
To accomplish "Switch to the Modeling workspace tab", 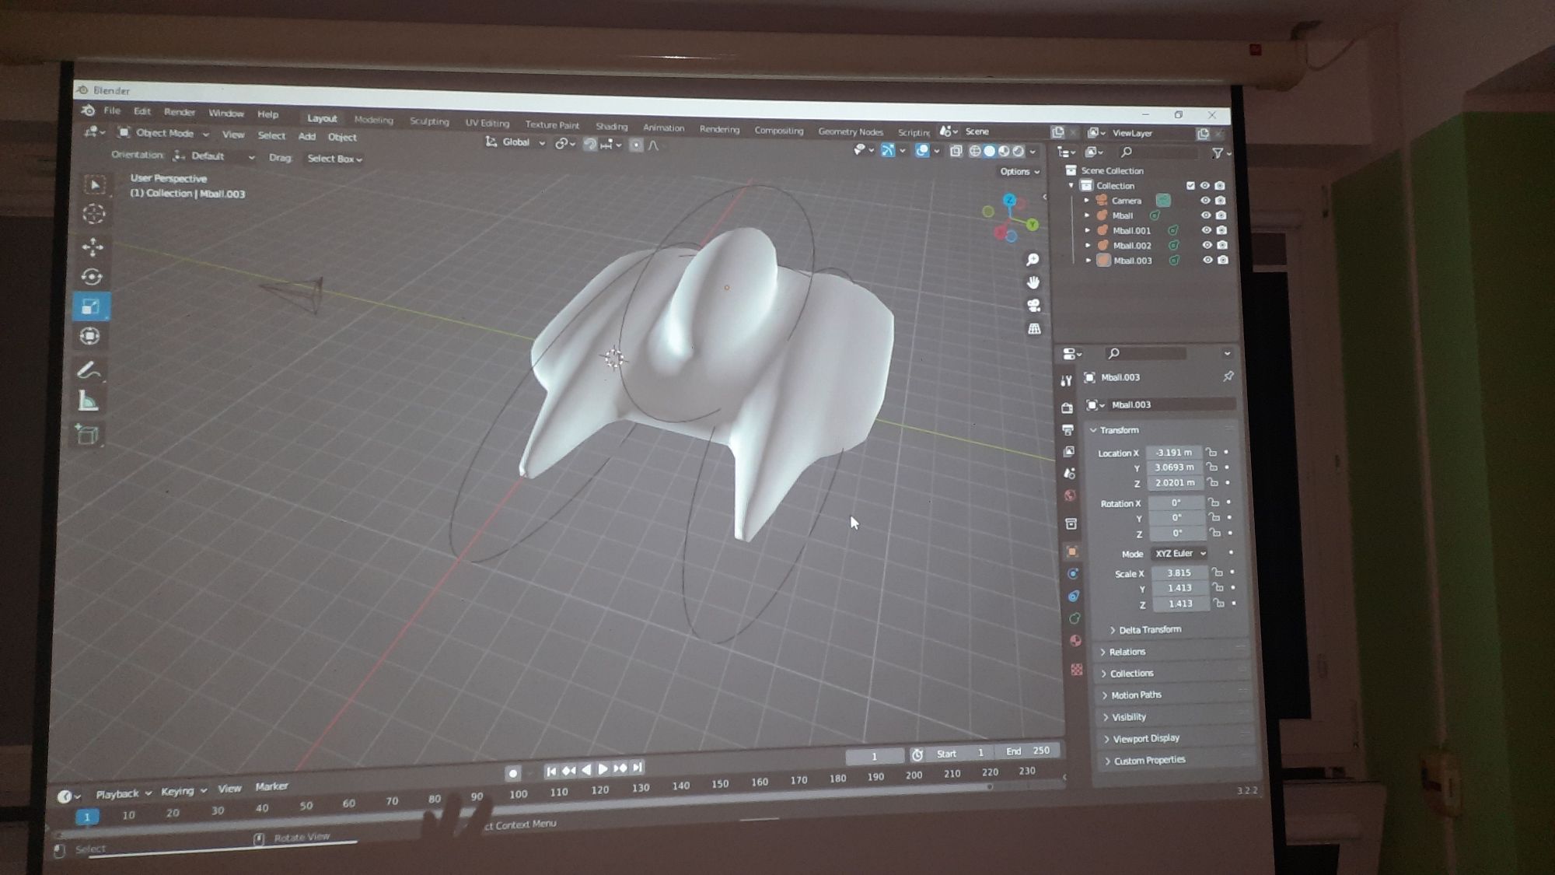I will point(374,120).
